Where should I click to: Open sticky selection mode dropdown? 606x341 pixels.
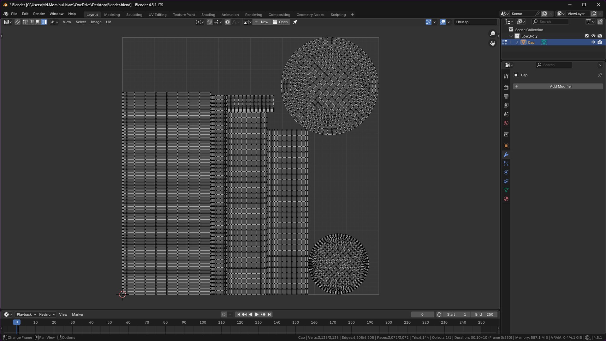(54, 22)
